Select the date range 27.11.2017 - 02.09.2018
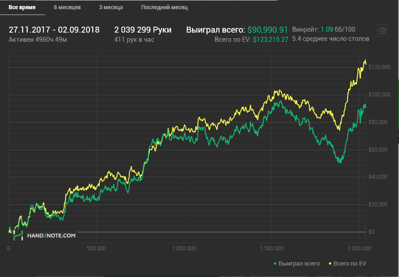The image size is (399, 277). point(54,30)
